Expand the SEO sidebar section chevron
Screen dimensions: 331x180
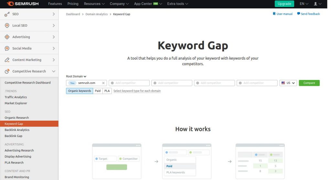[54, 14]
